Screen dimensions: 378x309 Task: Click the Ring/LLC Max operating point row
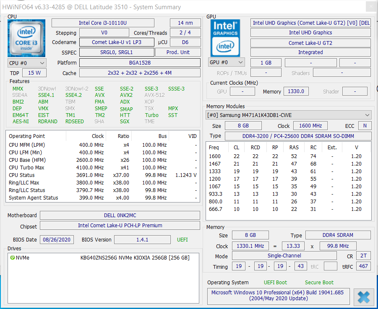(x=103, y=182)
